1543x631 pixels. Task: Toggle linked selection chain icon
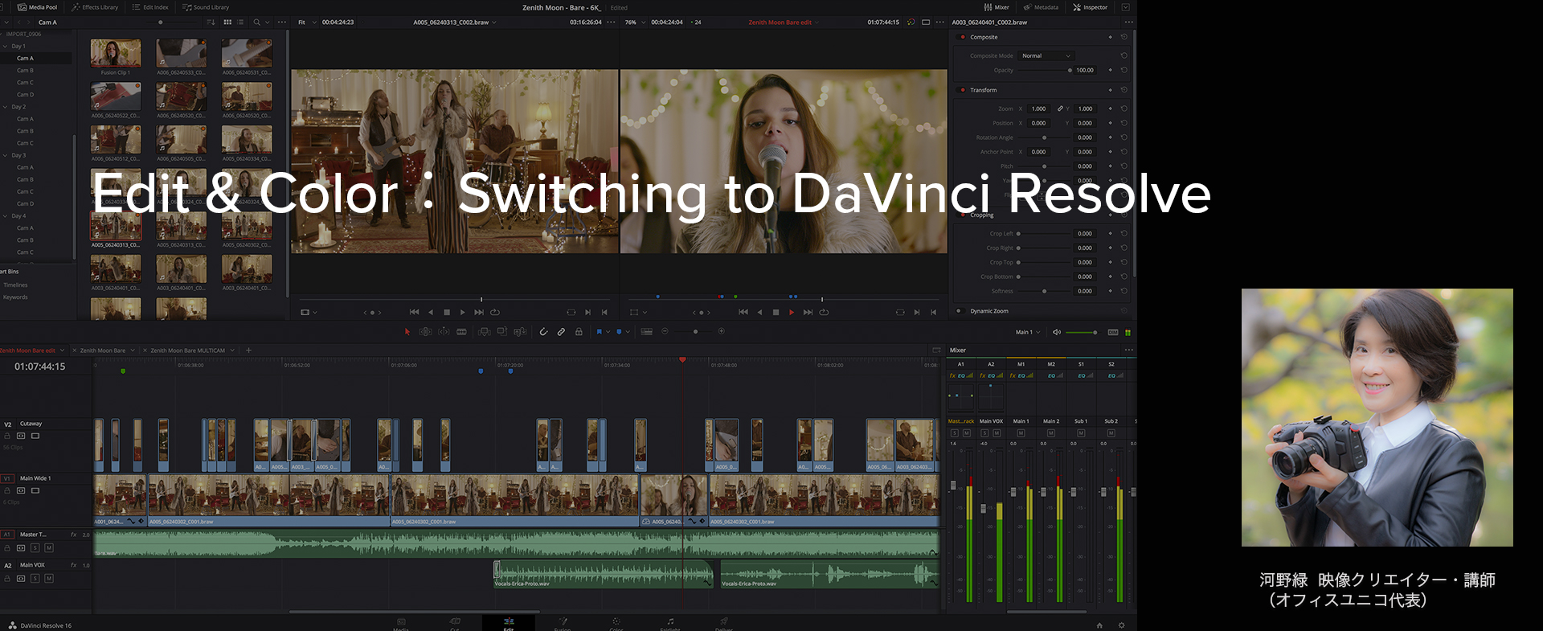tap(561, 331)
